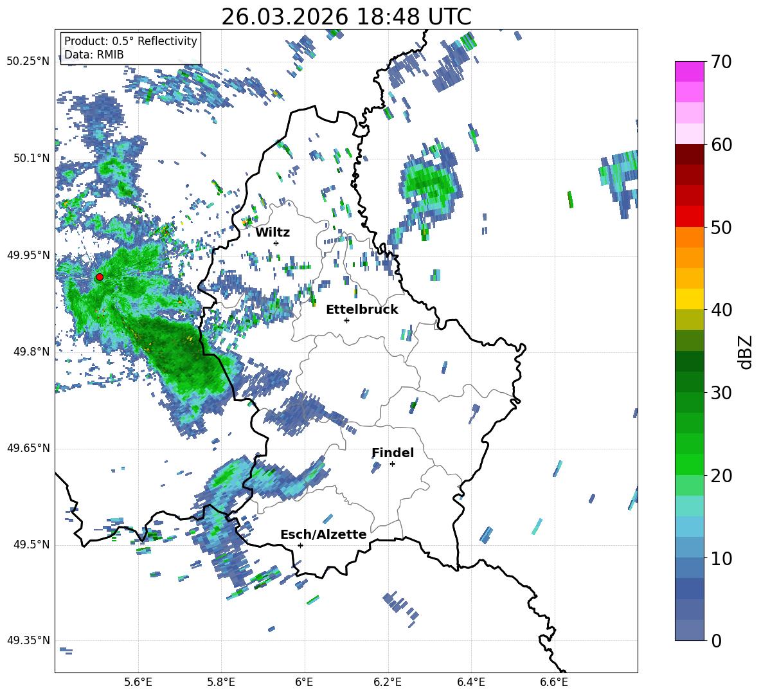Click the Esch/Alzette city label
761x695 pixels.
324,534
